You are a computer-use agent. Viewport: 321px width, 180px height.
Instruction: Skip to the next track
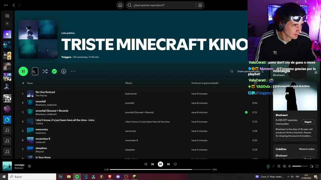[169, 164]
